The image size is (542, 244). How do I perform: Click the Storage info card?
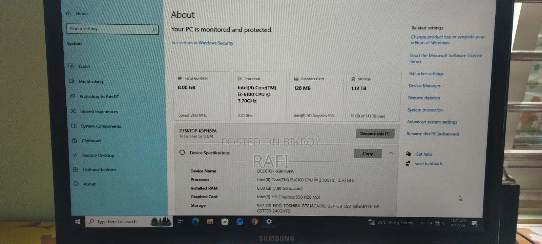pyautogui.click(x=373, y=97)
